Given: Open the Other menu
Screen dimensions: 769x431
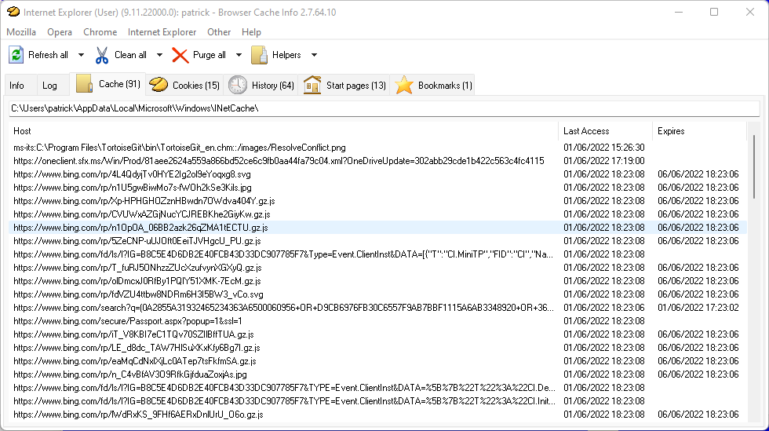Looking at the screenshot, I should [219, 32].
